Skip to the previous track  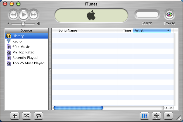[13, 14]
